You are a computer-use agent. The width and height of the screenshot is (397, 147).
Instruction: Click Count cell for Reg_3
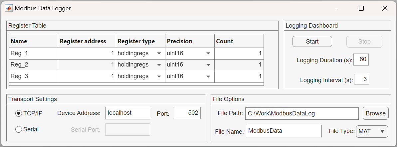pyautogui.click(x=239, y=76)
